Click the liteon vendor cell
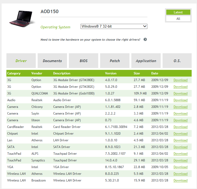The width and height of the screenshot is (197, 189). [x=36, y=120]
